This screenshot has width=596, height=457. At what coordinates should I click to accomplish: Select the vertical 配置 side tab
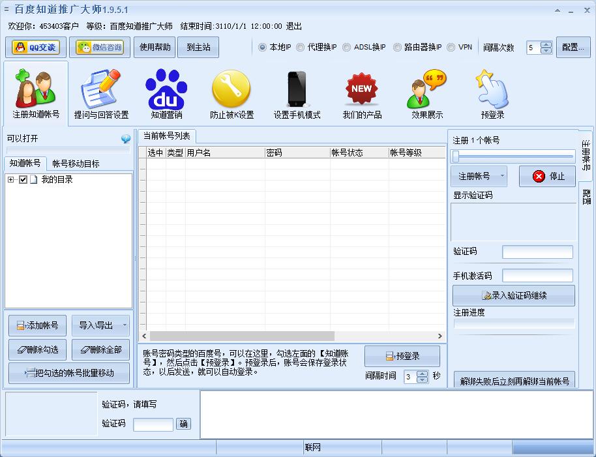[586, 197]
